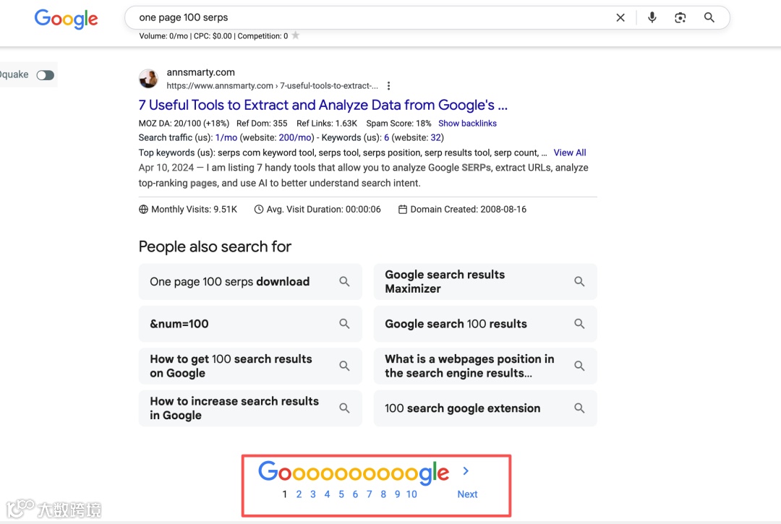Click the MOZ DA: 20/100 value
This screenshot has width=781, height=524.
(x=184, y=124)
